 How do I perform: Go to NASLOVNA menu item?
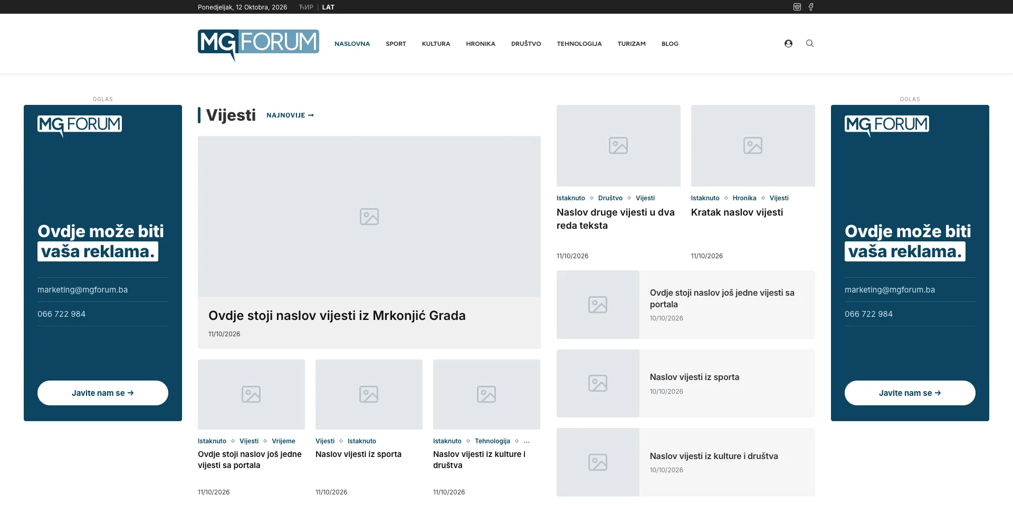352,44
